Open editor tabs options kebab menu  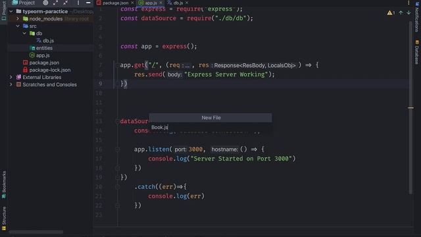pyautogui.click(x=409, y=3)
